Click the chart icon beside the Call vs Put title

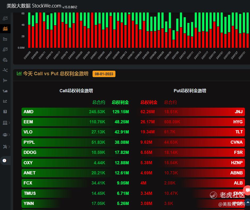click(x=19, y=73)
